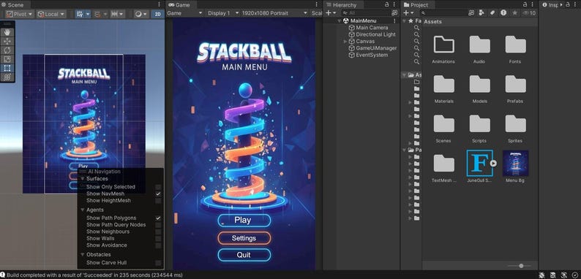Click the play badge on JuneGull font asset

pos(492,163)
